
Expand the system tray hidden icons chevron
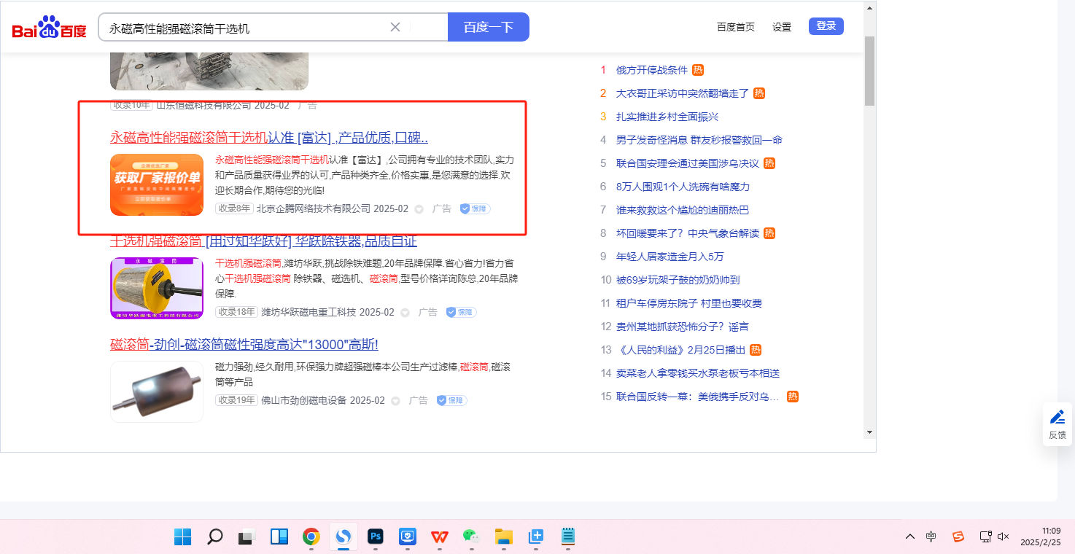909,537
